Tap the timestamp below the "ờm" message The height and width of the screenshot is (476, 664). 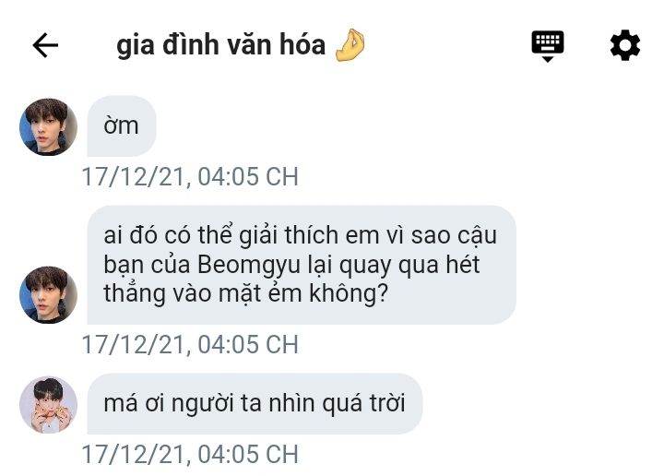click(x=190, y=176)
